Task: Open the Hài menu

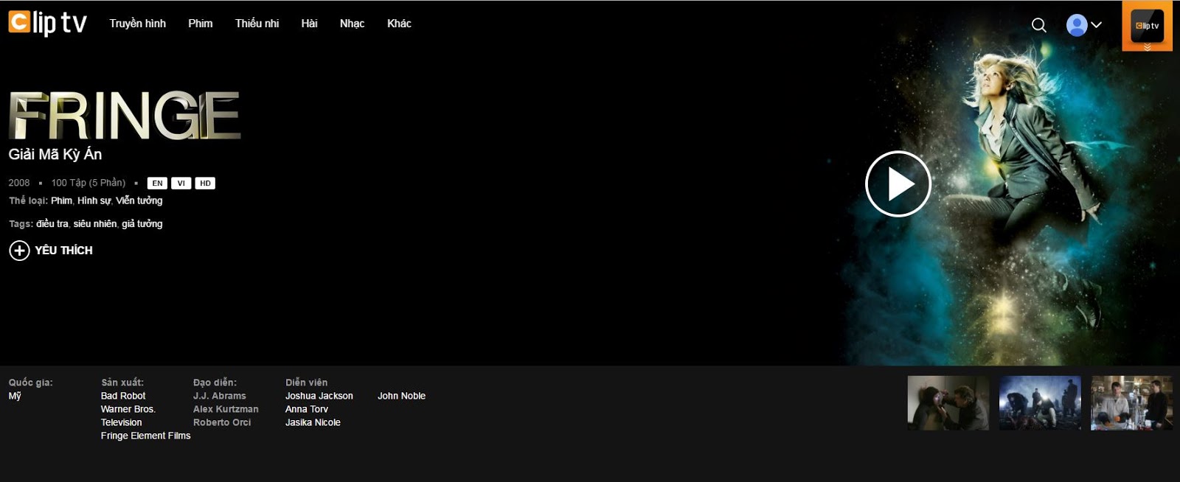Action: 309,24
